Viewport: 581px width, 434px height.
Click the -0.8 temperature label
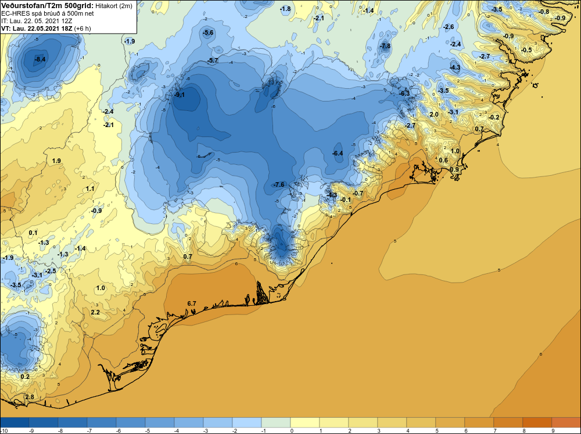click(x=544, y=12)
